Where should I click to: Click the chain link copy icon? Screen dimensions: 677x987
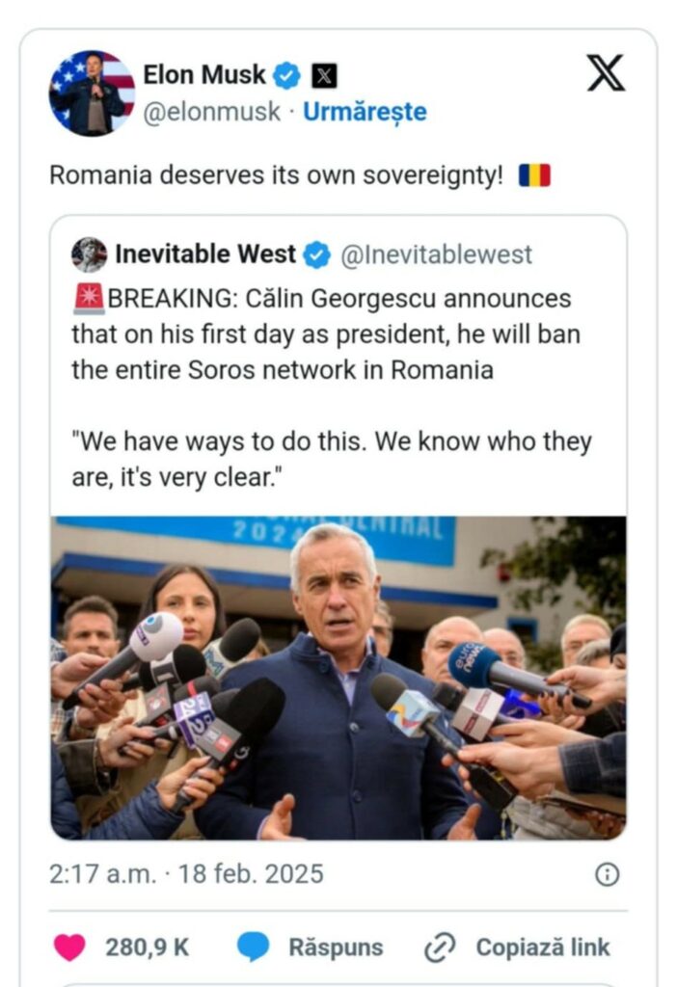click(439, 947)
